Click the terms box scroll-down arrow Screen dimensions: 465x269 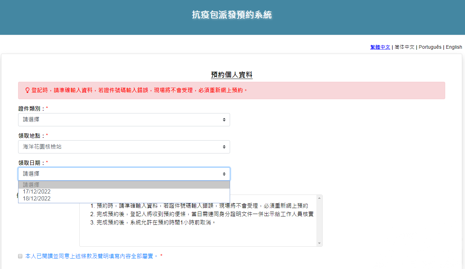[x=320, y=243]
